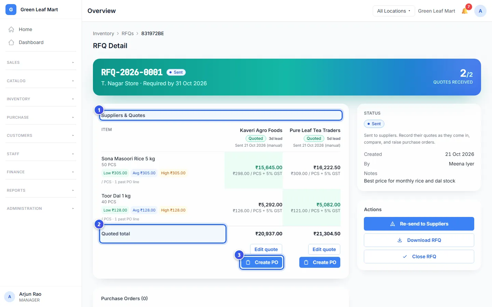Select Toor Dal 1 kg item
Viewport: 492px width, 307px height.
coord(116,196)
